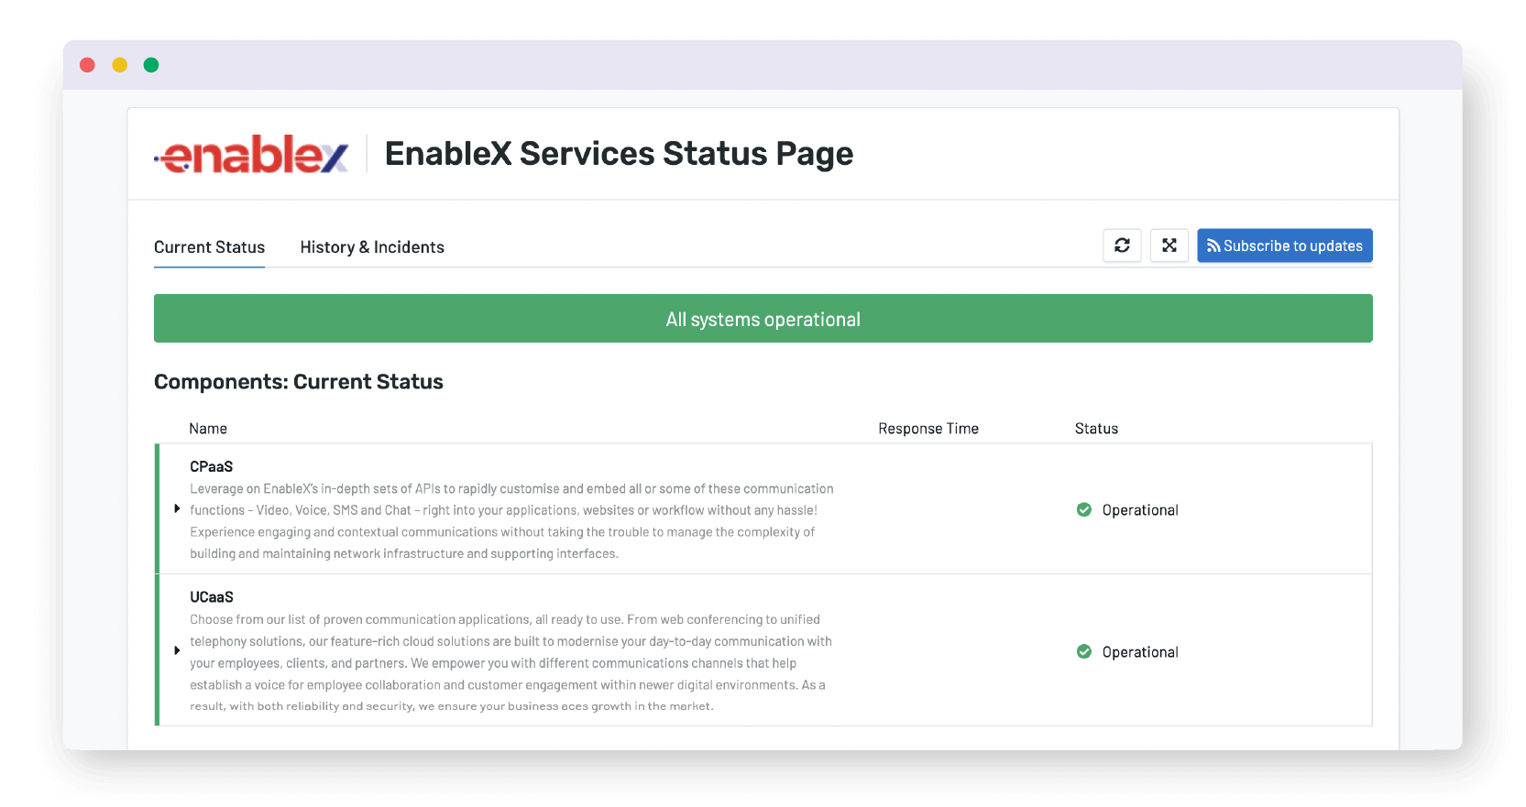Close the window with red button

tap(88, 65)
